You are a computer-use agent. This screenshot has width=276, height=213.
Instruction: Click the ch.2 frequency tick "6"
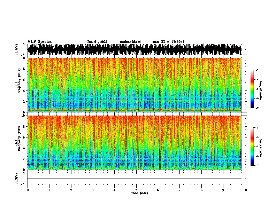point(24,137)
